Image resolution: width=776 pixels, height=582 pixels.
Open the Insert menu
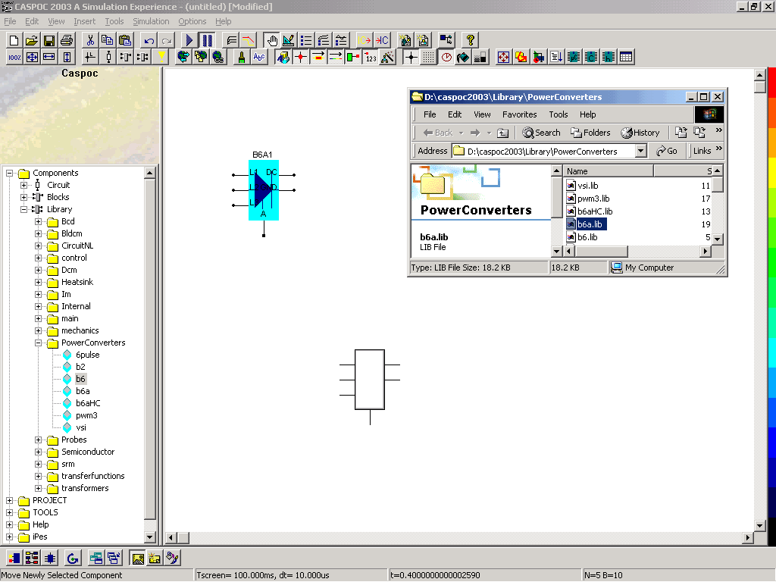(x=85, y=21)
